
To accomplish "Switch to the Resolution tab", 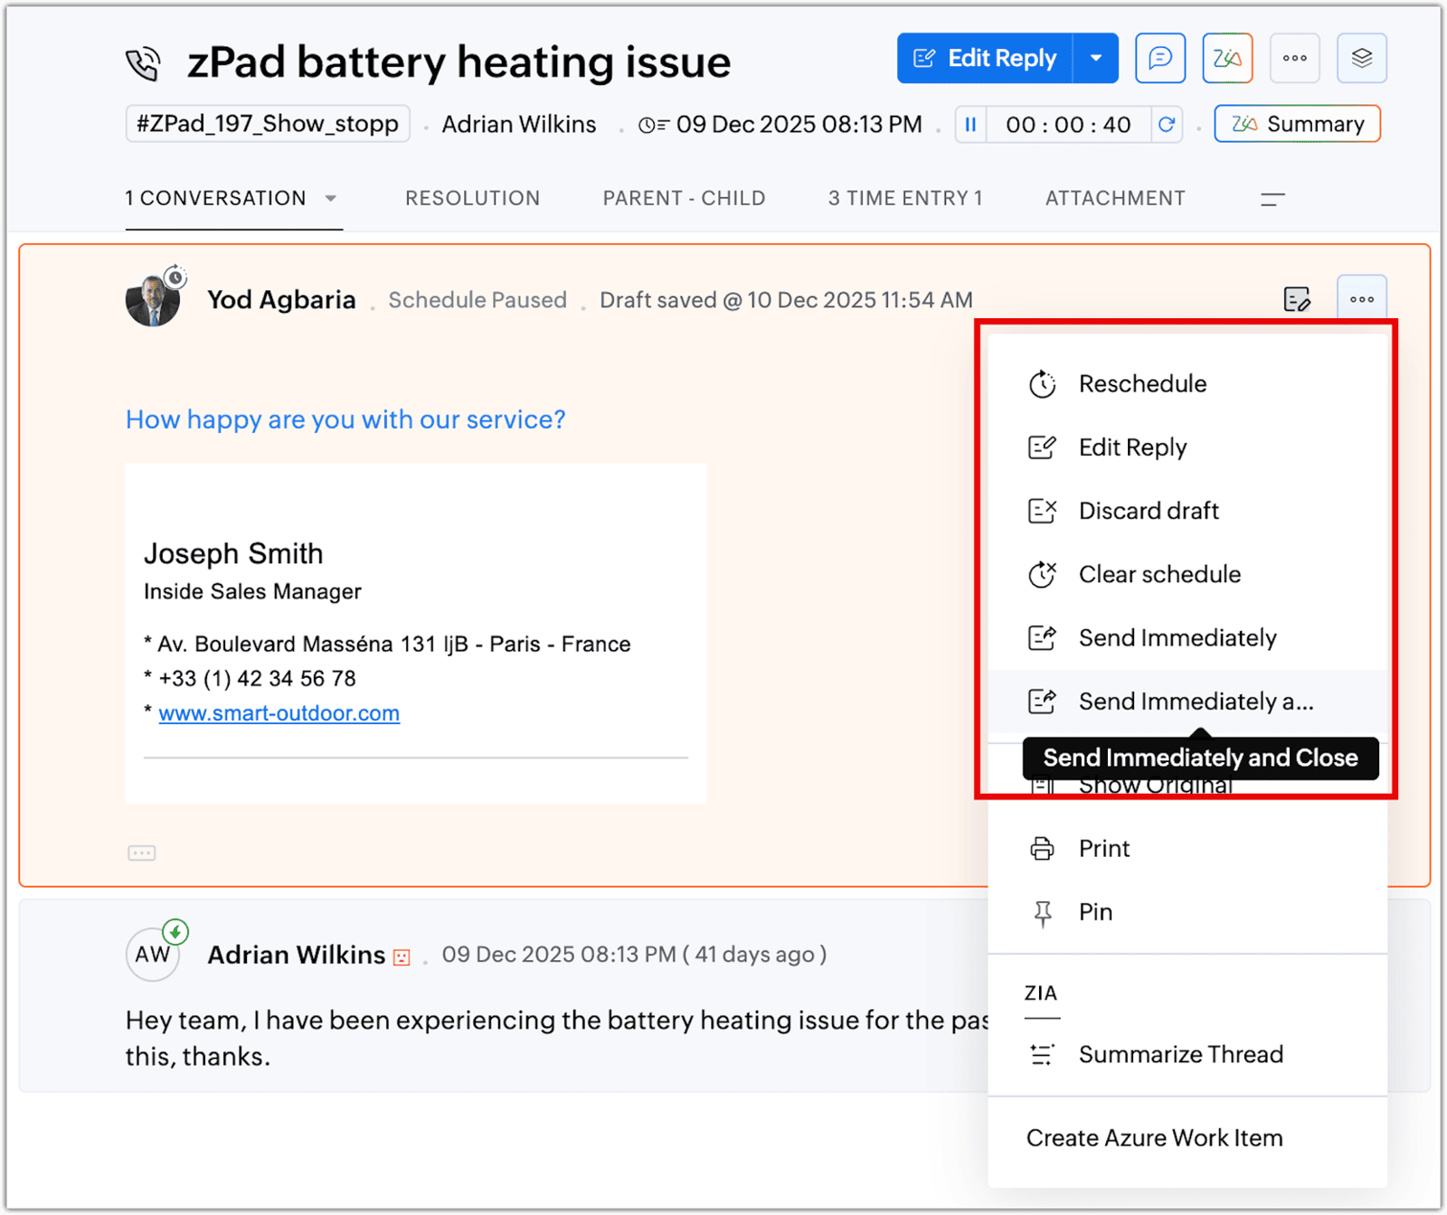I will (x=472, y=199).
